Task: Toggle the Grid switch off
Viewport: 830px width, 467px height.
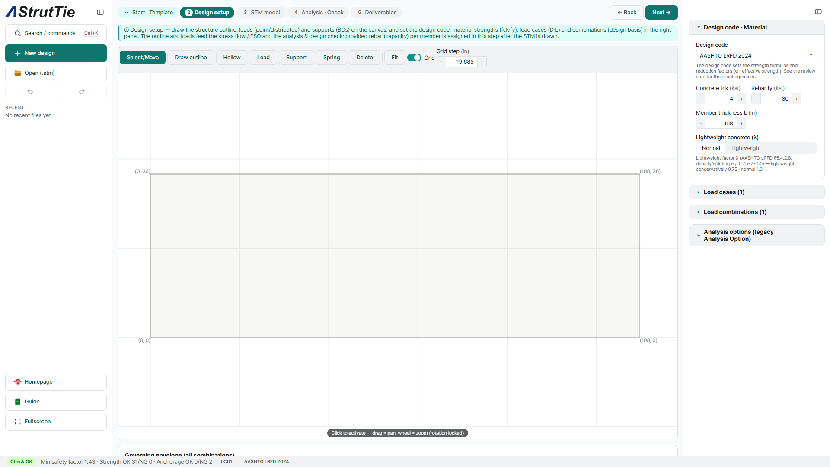Action: (x=414, y=58)
